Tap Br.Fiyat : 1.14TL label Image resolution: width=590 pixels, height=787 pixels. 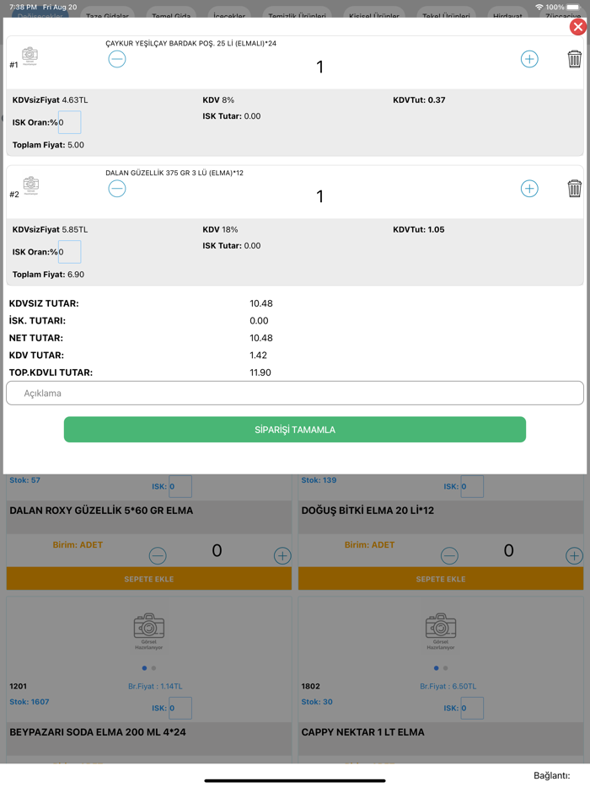tap(155, 686)
